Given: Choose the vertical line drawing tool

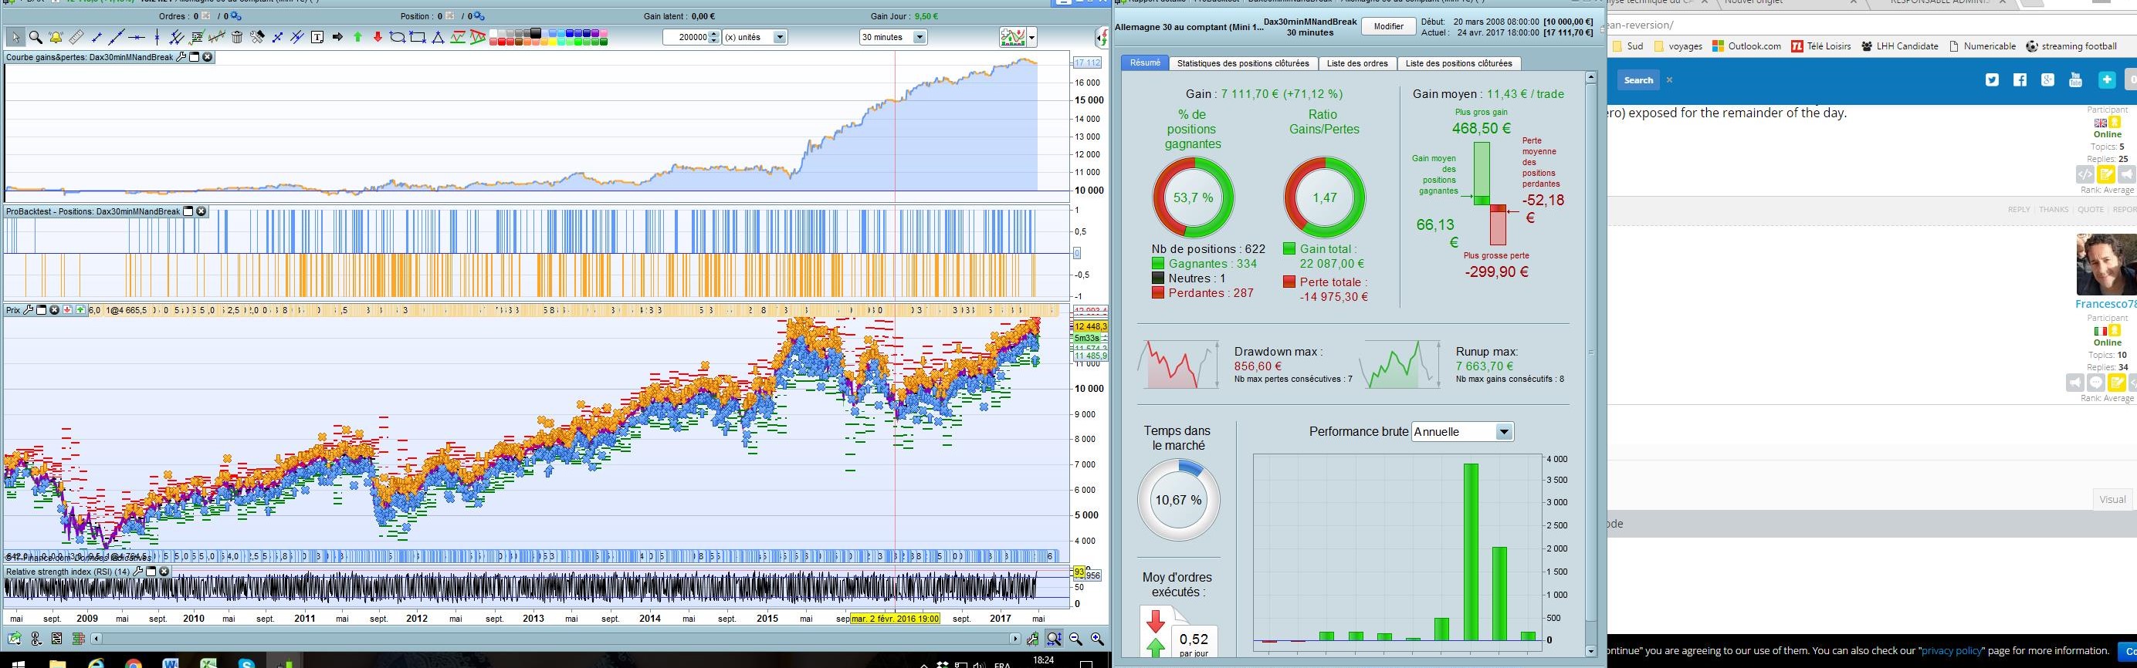Looking at the screenshot, I should click(x=157, y=37).
